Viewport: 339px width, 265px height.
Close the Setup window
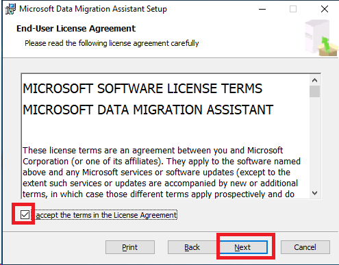[x=325, y=9]
